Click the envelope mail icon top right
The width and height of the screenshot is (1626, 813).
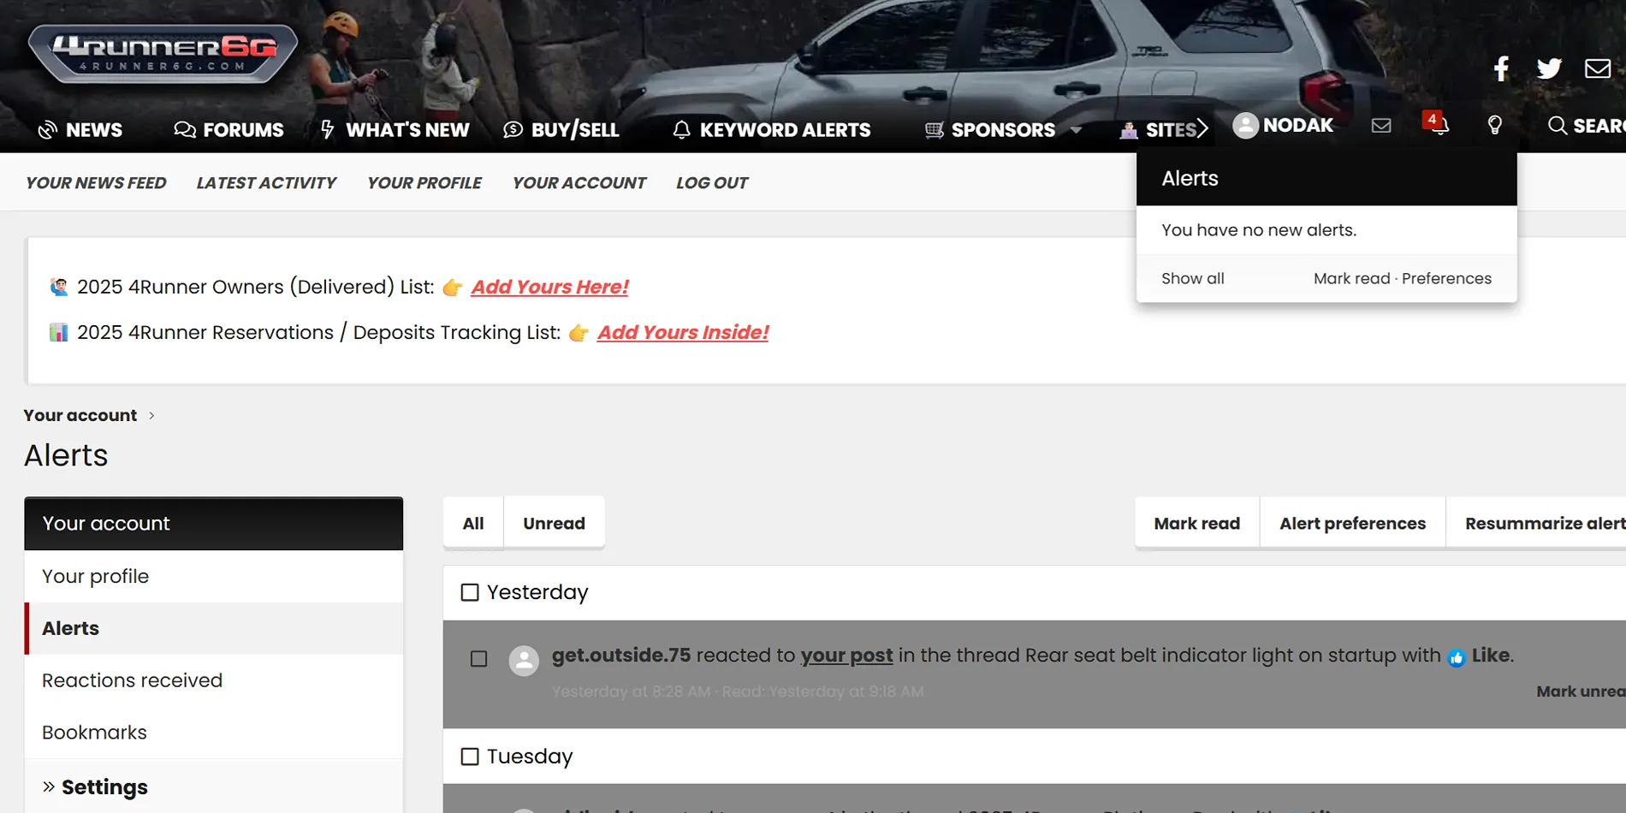(1597, 68)
